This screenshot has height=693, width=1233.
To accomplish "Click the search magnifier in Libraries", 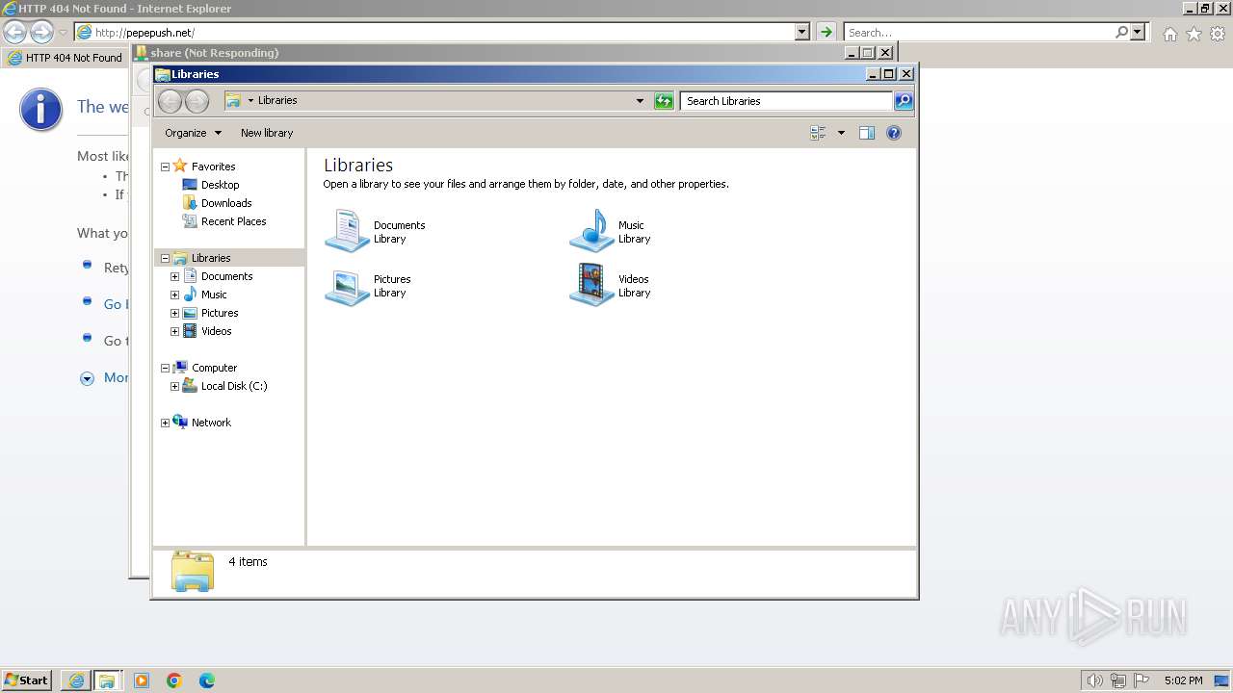I will (903, 101).
